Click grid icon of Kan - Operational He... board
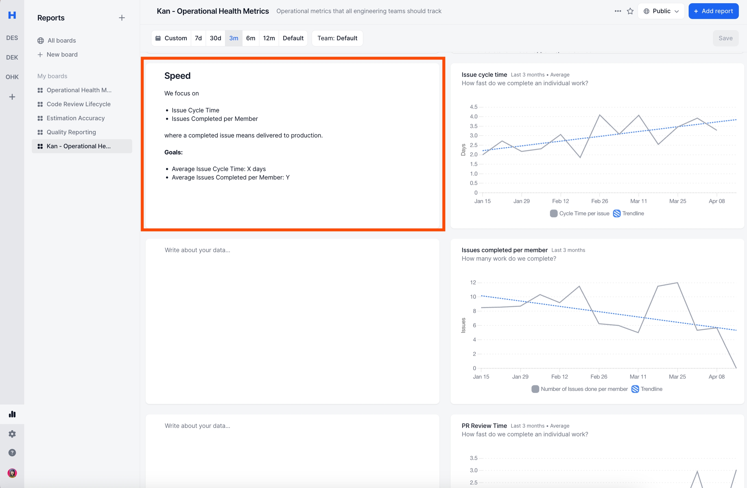The height and width of the screenshot is (488, 747). click(x=40, y=146)
